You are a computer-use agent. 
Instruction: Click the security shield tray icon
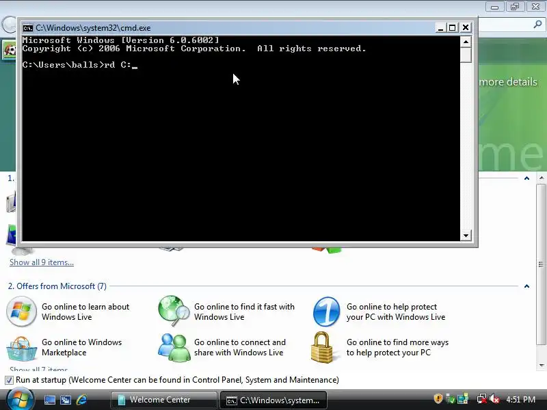tap(438, 398)
